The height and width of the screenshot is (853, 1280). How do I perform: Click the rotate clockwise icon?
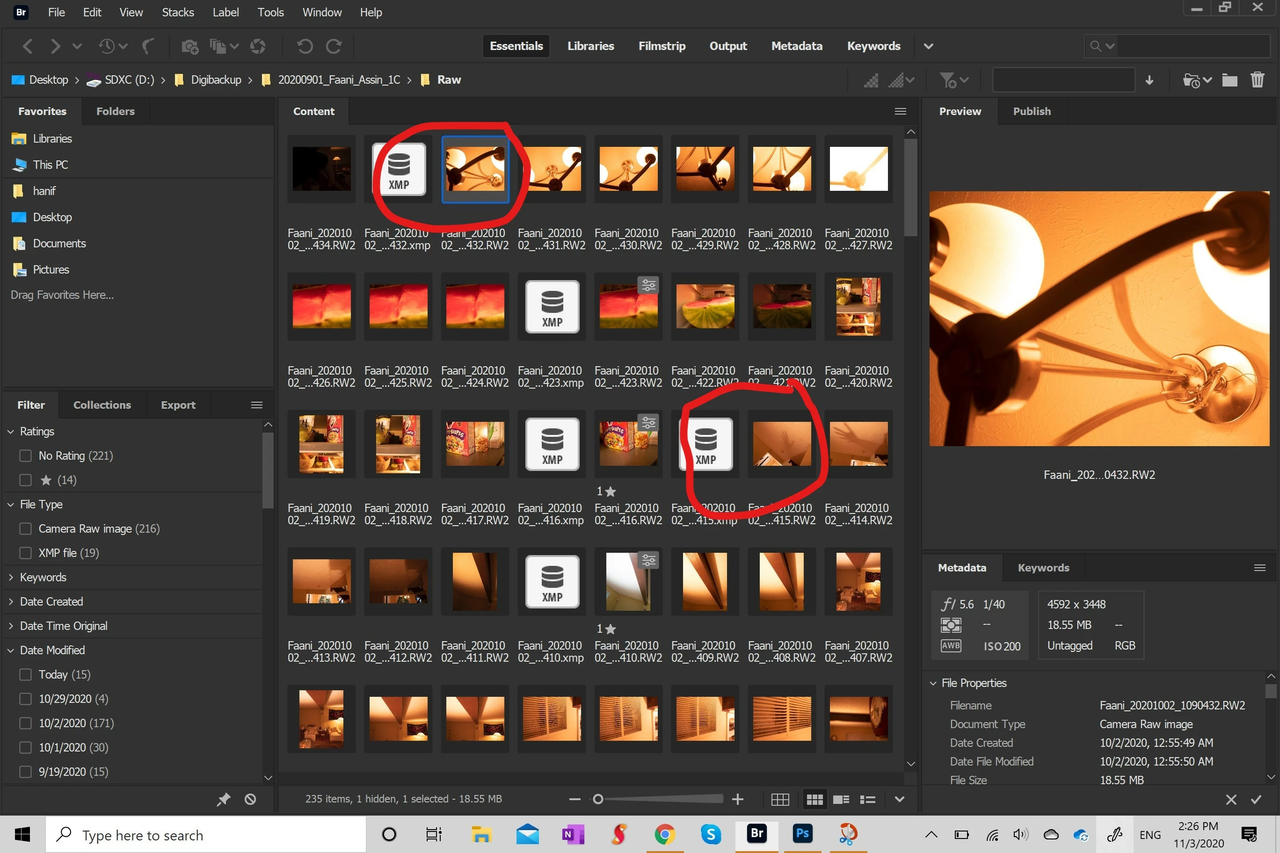point(334,46)
